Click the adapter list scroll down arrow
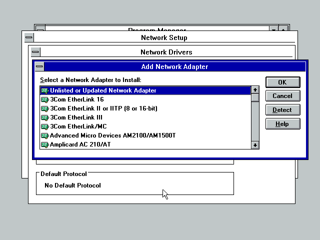Screen dimensions: 320x240 click(255, 145)
